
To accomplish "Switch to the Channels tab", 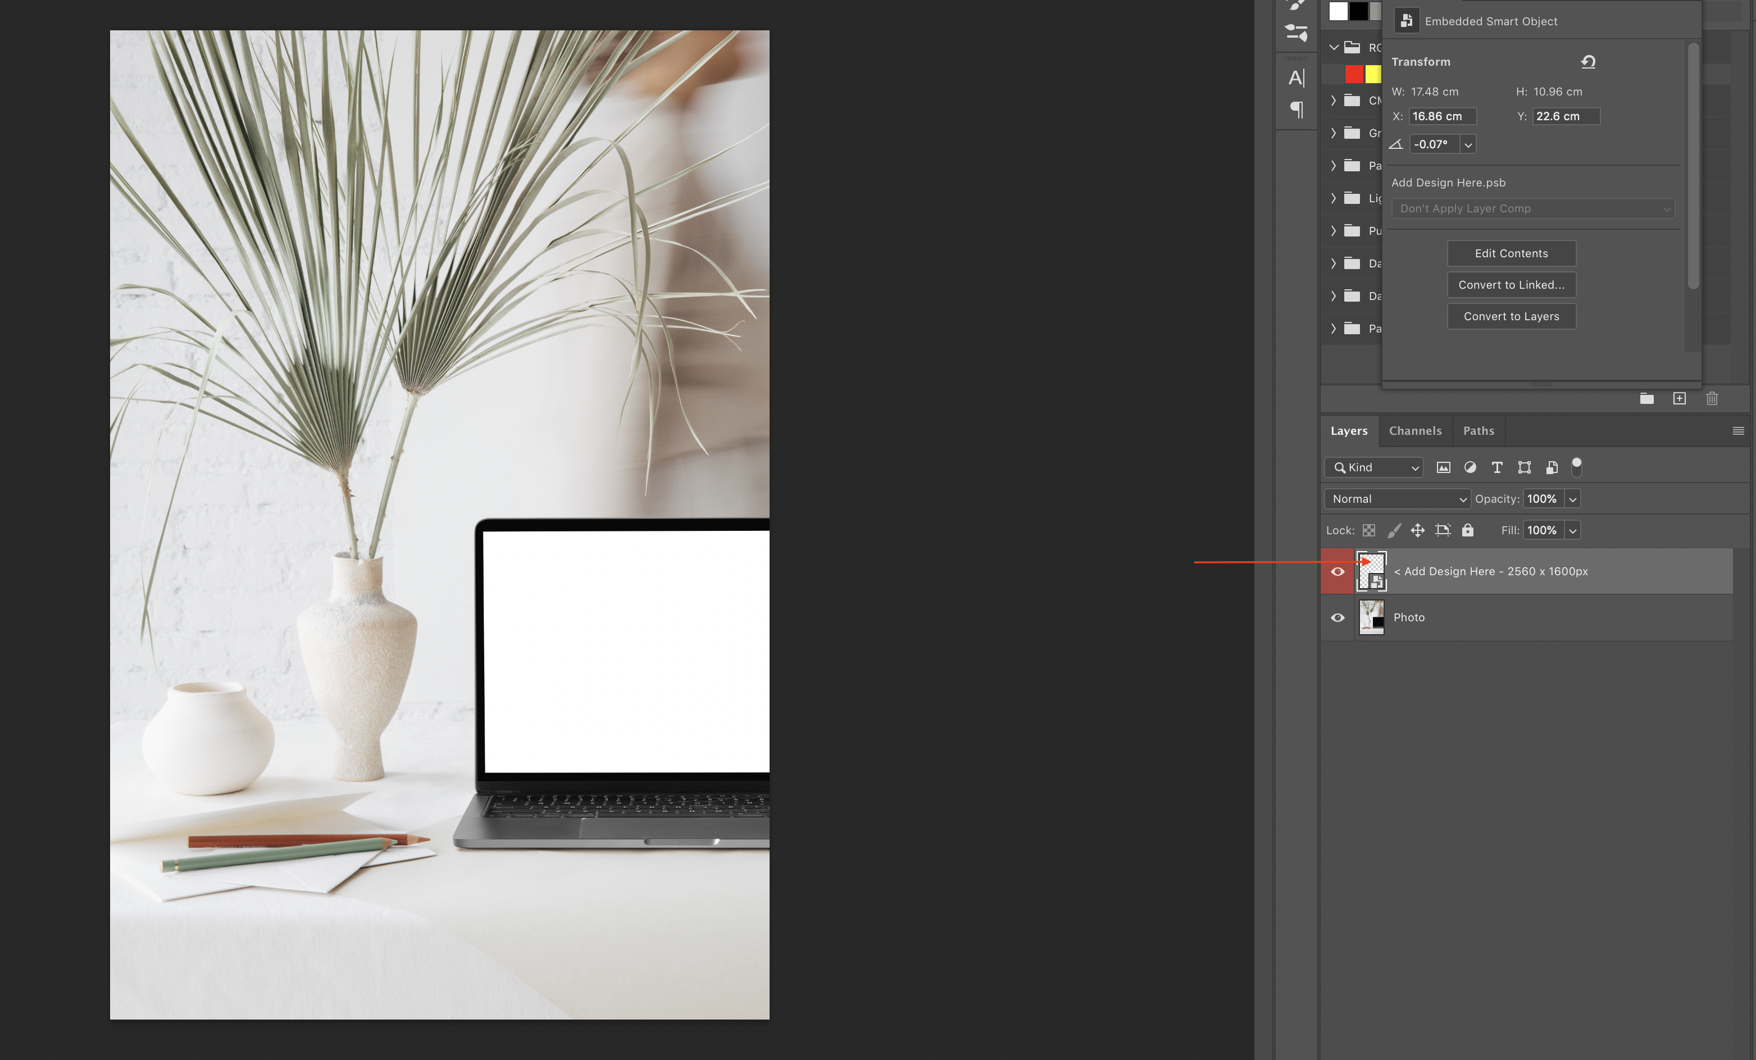I will pos(1414,430).
